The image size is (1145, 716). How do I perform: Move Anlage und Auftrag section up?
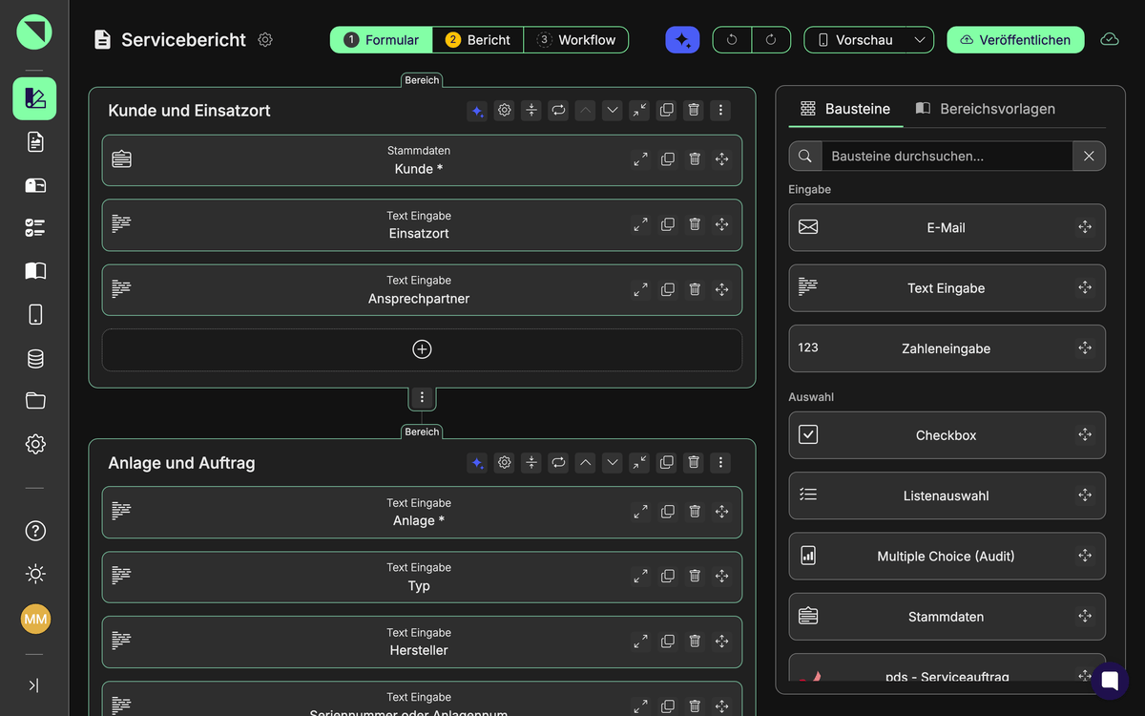click(586, 463)
